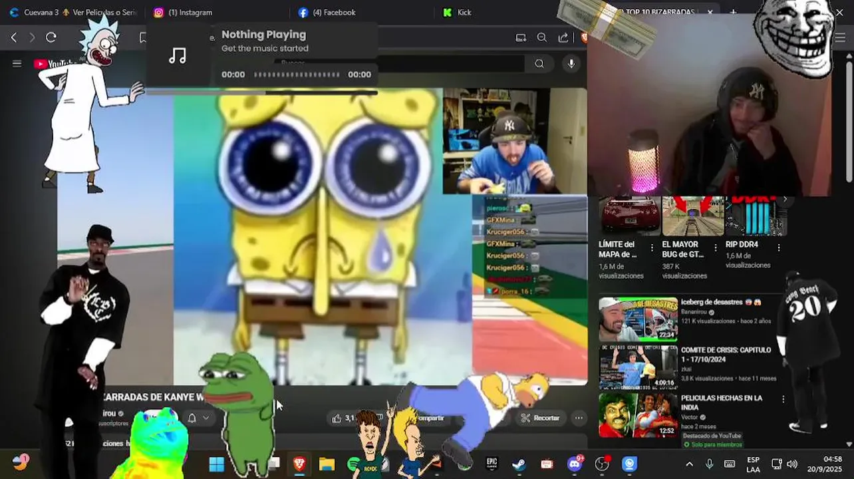Expand the notification bell dropdown chevron
Screen dimensions: 854x479
(206, 418)
